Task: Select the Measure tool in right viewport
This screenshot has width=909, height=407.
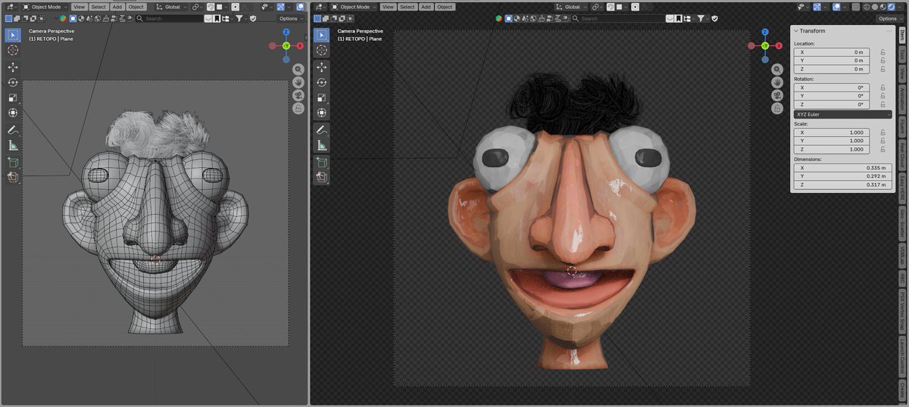Action: (x=322, y=145)
